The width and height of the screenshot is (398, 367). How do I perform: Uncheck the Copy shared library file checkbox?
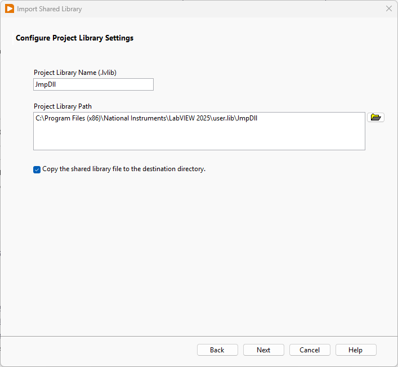tap(37, 169)
